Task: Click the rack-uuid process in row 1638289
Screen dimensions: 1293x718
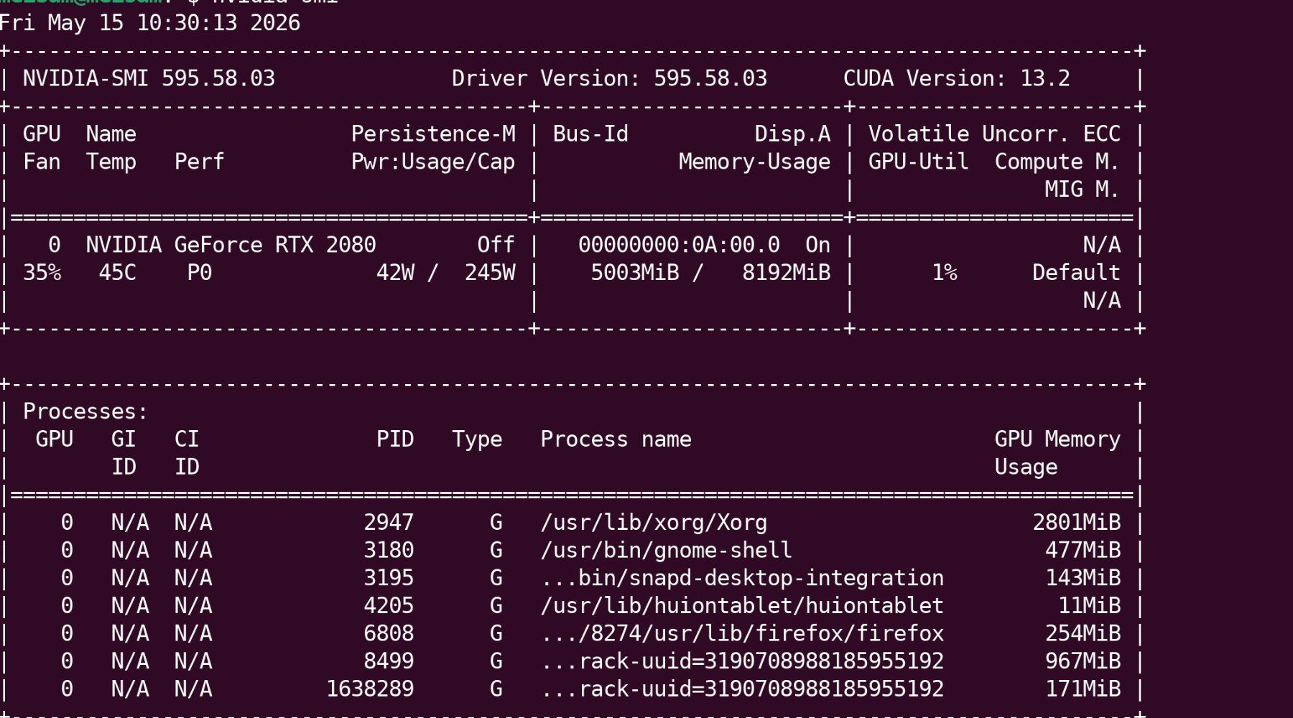Action: point(742,689)
